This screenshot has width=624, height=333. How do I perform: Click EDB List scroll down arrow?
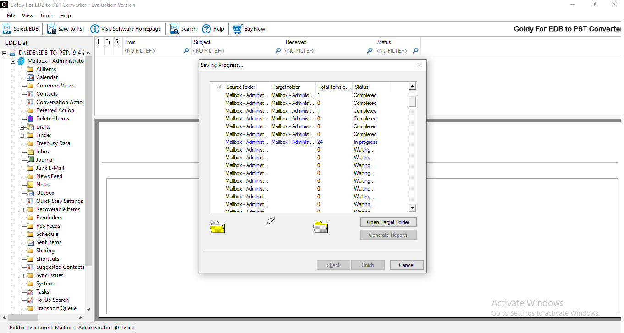click(x=88, y=310)
